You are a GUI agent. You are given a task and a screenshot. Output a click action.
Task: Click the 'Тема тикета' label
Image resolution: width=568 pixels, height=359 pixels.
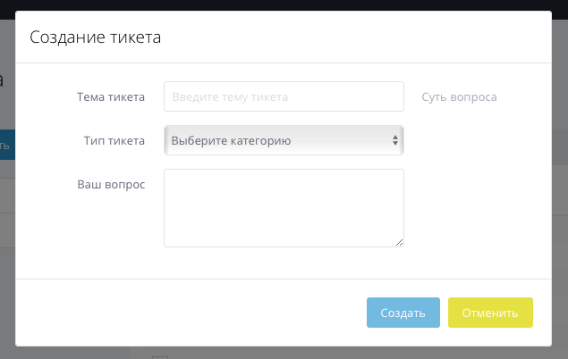(111, 96)
